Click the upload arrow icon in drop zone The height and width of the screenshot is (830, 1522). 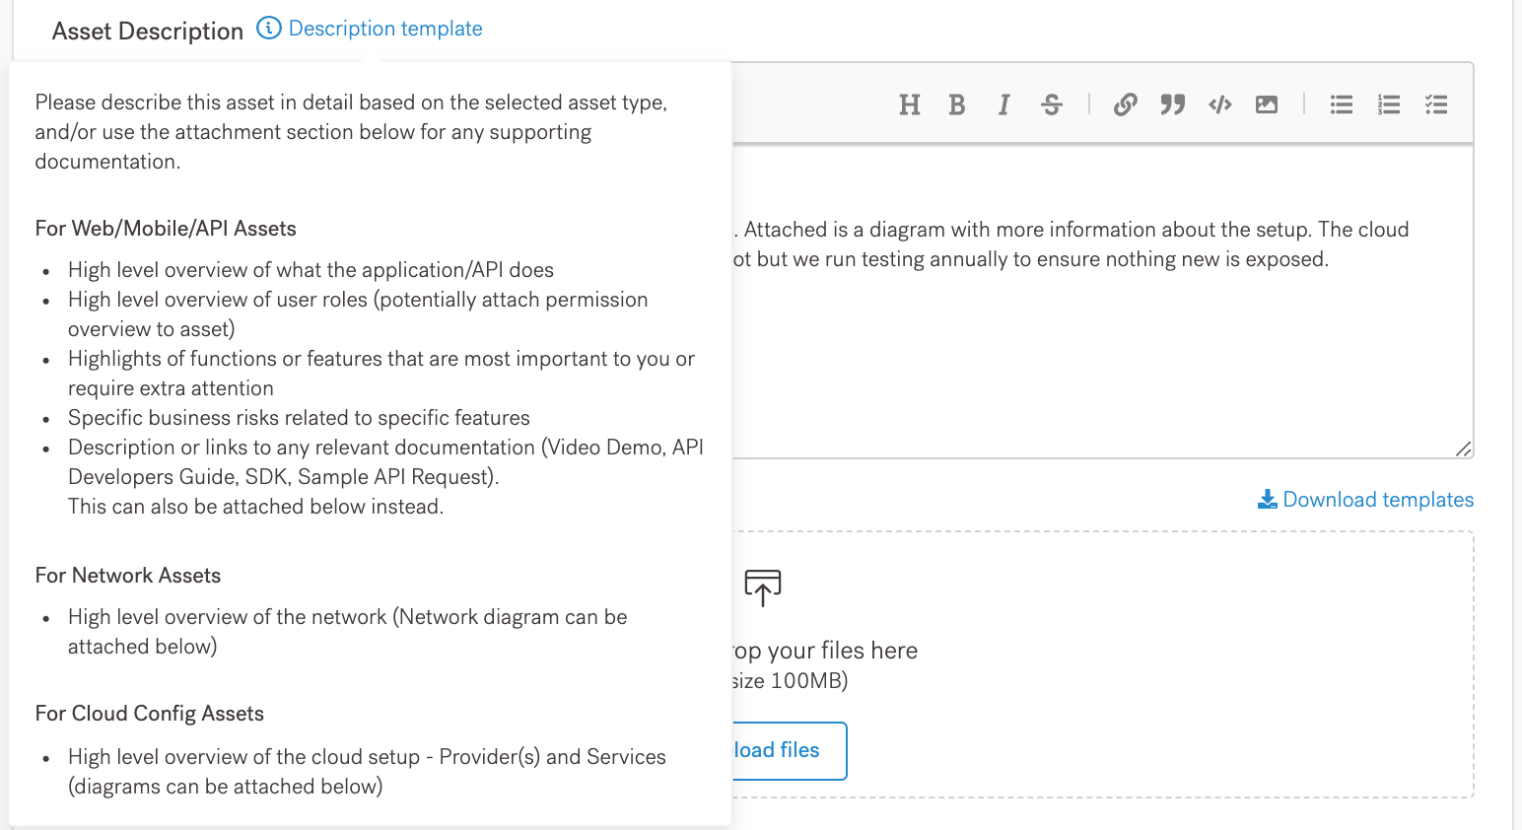[x=762, y=588]
